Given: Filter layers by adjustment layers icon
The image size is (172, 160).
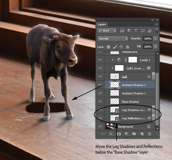Looking at the screenshot, I should tap(129, 30).
